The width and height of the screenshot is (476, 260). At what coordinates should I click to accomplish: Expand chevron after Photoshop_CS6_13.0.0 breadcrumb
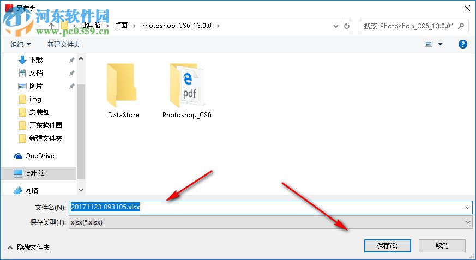pos(218,26)
